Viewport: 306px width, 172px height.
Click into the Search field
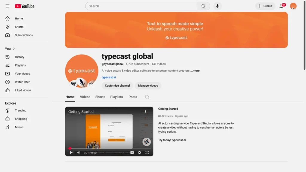tap(141, 6)
